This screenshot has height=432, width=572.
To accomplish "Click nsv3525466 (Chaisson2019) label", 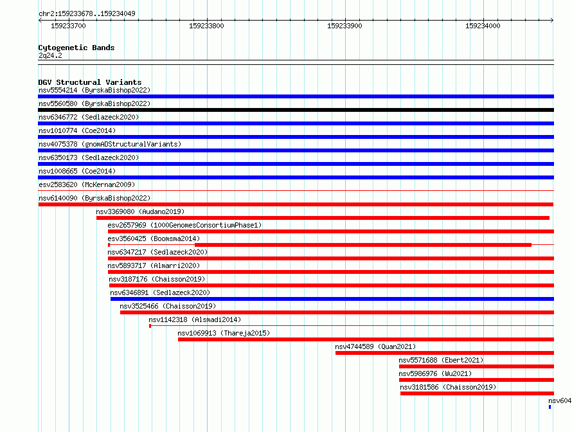I will click(x=168, y=306).
